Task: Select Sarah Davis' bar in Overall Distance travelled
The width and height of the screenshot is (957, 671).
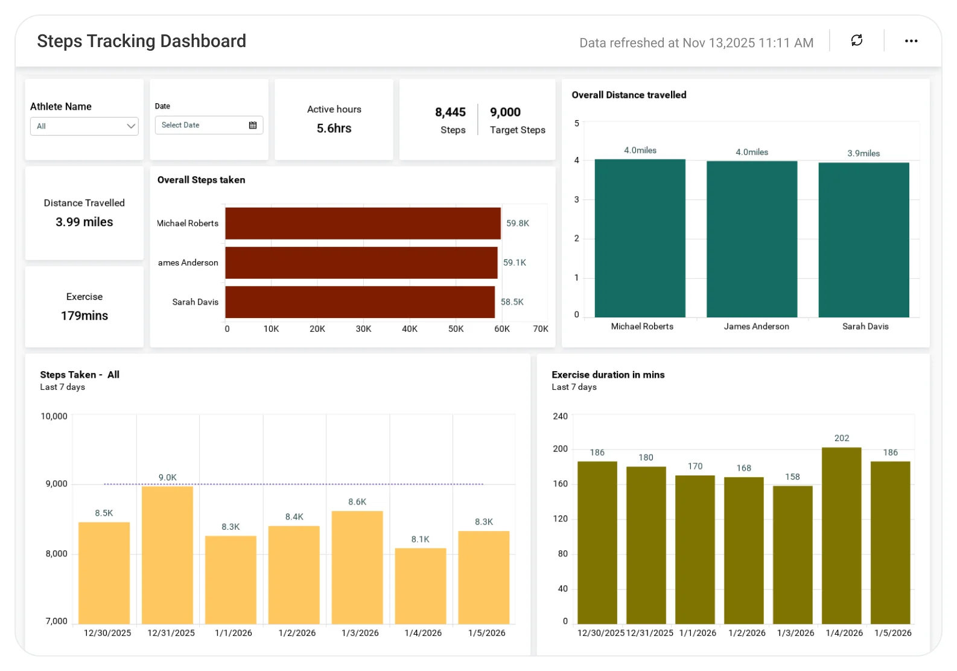Action: 863,240
